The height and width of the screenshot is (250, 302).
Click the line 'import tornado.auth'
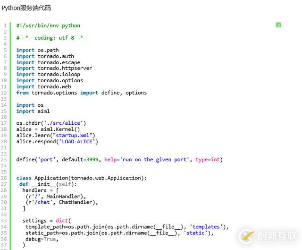click(x=45, y=56)
